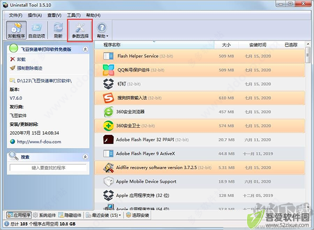This screenshot has width=314, height=230.
Task: Switch to the 隐藏组件 tab
Action: point(70,215)
